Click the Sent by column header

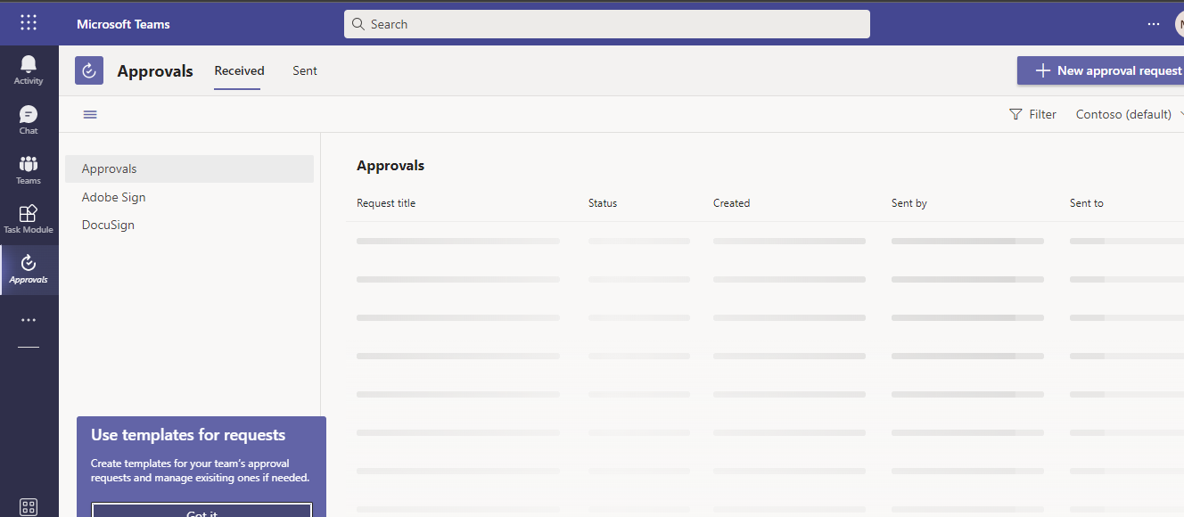[909, 203]
